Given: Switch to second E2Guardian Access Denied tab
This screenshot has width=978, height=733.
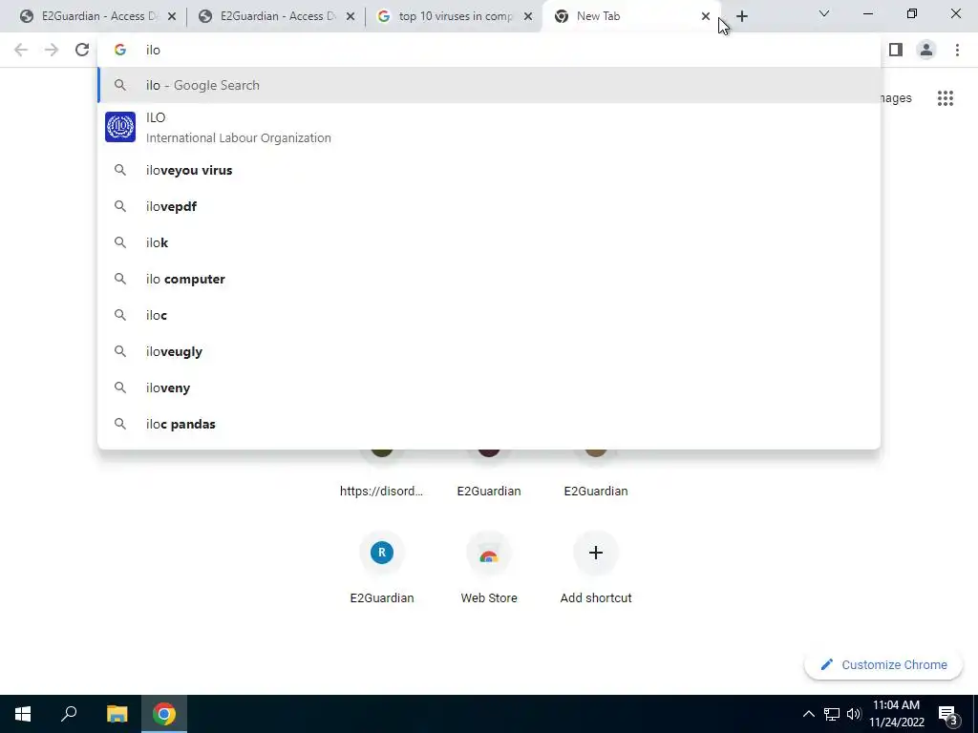Looking at the screenshot, I should click(276, 16).
